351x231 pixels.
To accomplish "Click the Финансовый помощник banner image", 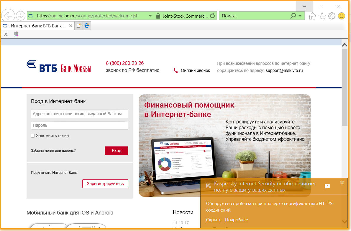I will tap(224, 146).
